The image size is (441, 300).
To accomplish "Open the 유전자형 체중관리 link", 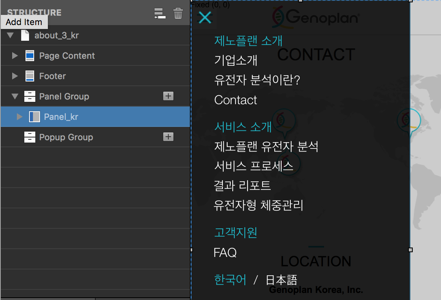I will (259, 205).
